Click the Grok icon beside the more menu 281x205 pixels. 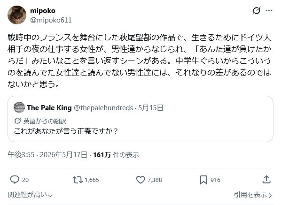(x=256, y=11)
